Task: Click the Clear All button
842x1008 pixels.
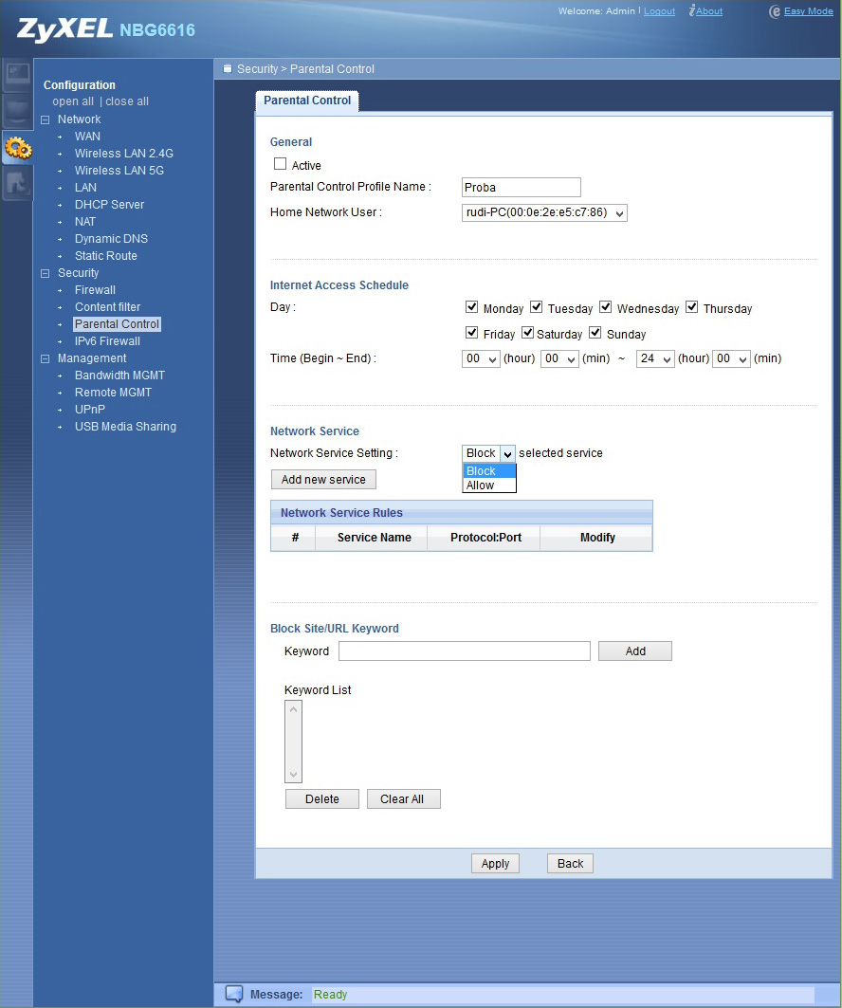Action: point(402,799)
